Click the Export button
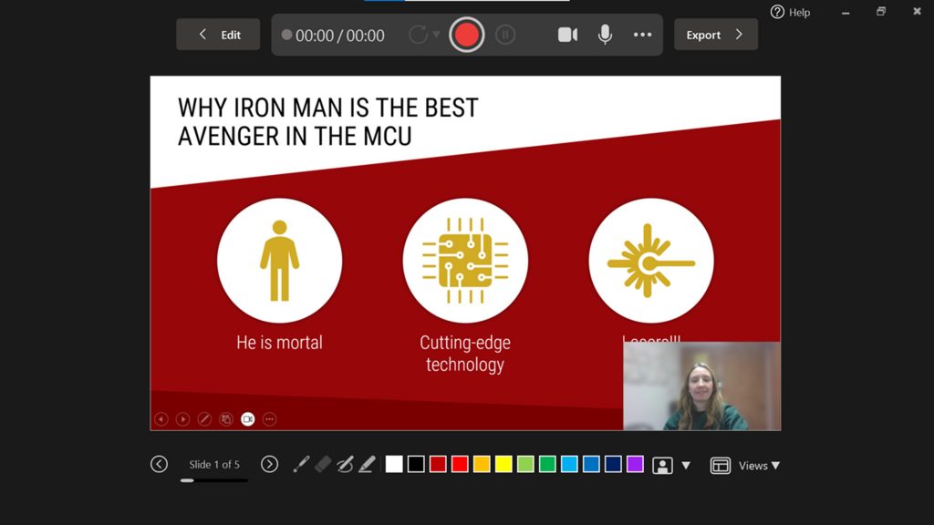Image resolution: width=934 pixels, height=525 pixels. point(716,35)
